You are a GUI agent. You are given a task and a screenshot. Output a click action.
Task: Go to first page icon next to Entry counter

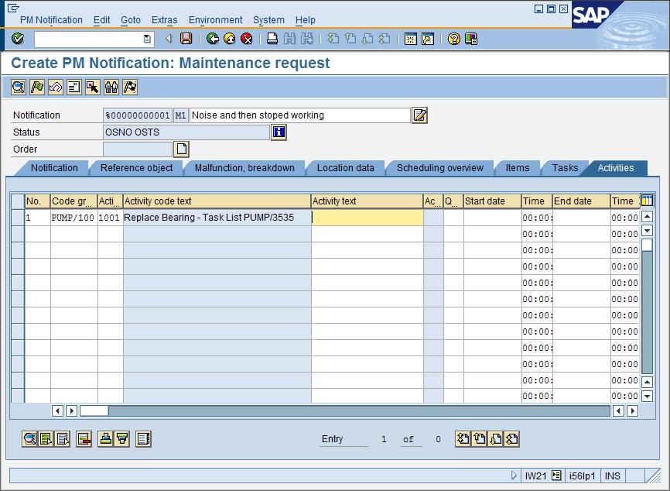pyautogui.click(x=463, y=439)
